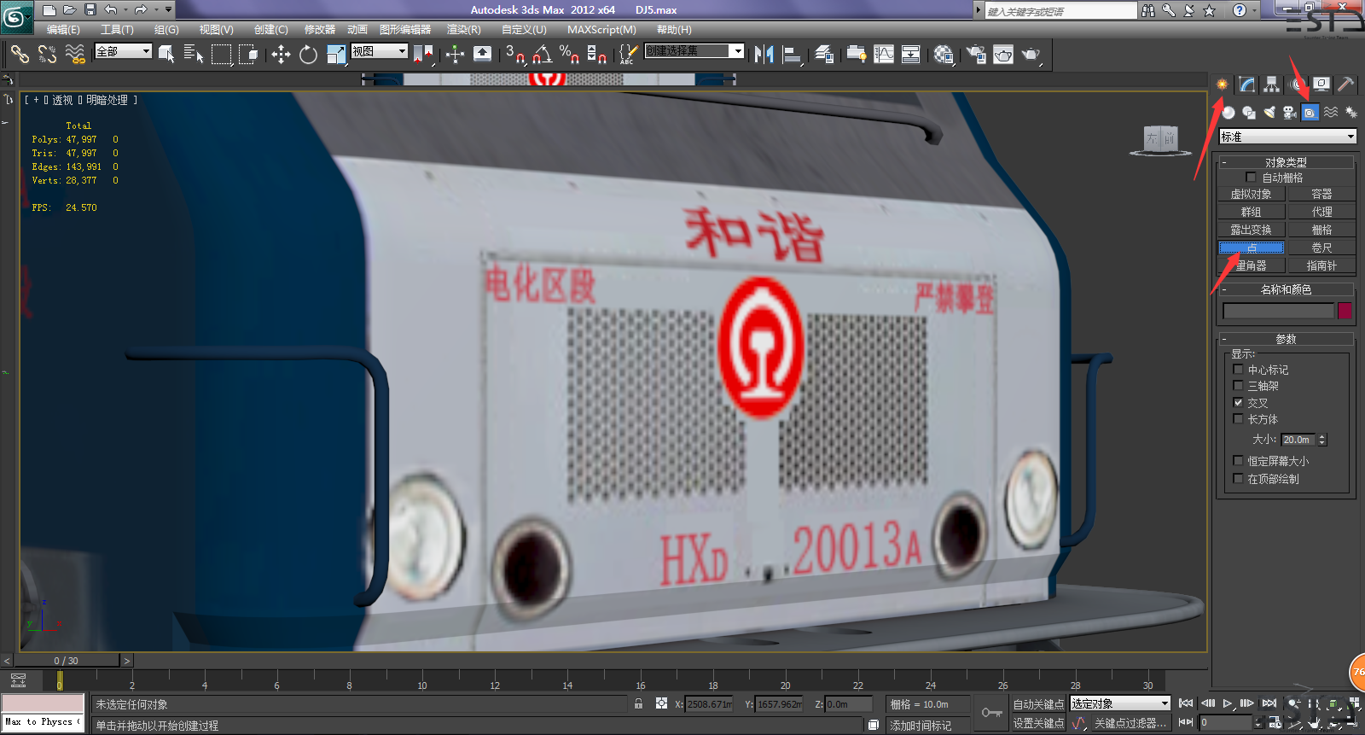
Task: Toggle selection lock padlock in status bar
Action: (x=638, y=703)
